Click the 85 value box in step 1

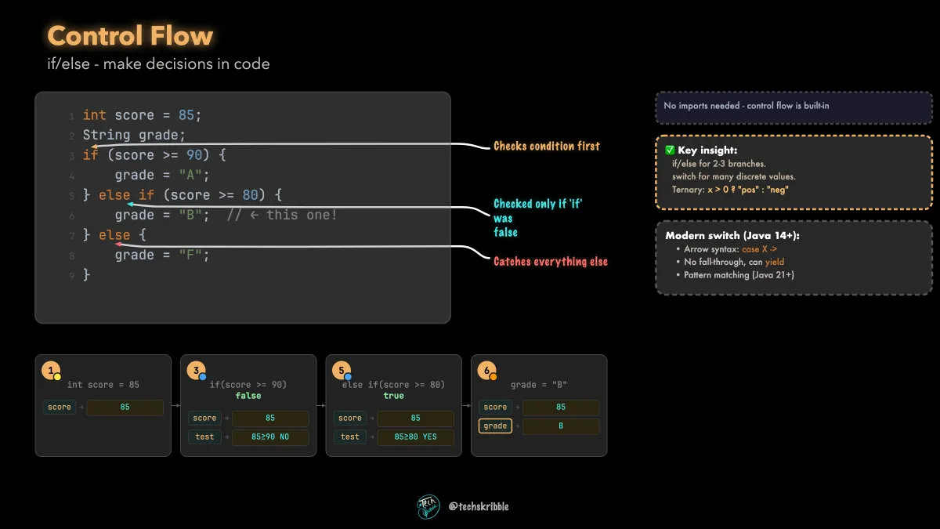click(125, 408)
